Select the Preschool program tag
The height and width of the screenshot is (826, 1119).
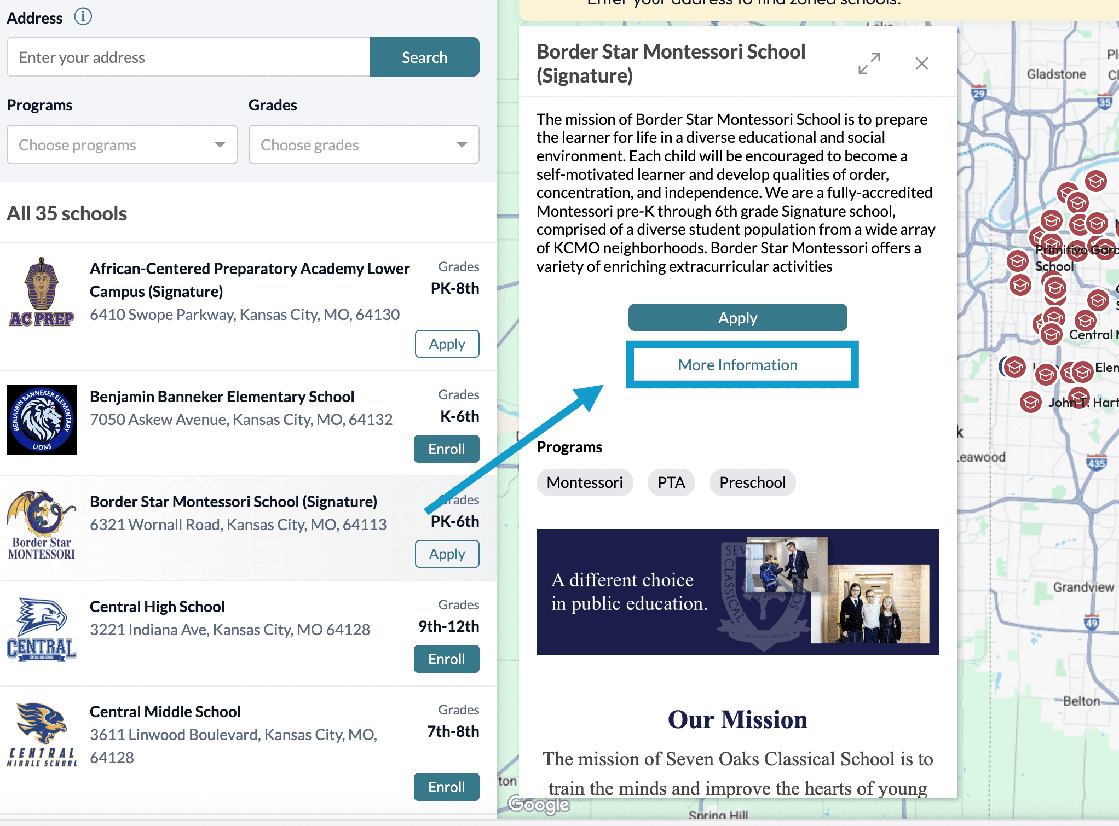coord(752,482)
